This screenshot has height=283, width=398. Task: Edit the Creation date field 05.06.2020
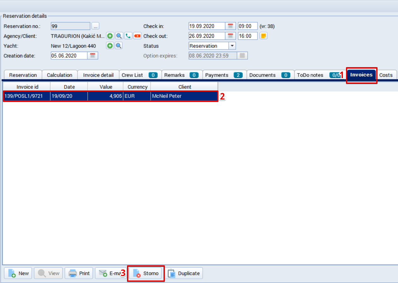click(x=69, y=56)
